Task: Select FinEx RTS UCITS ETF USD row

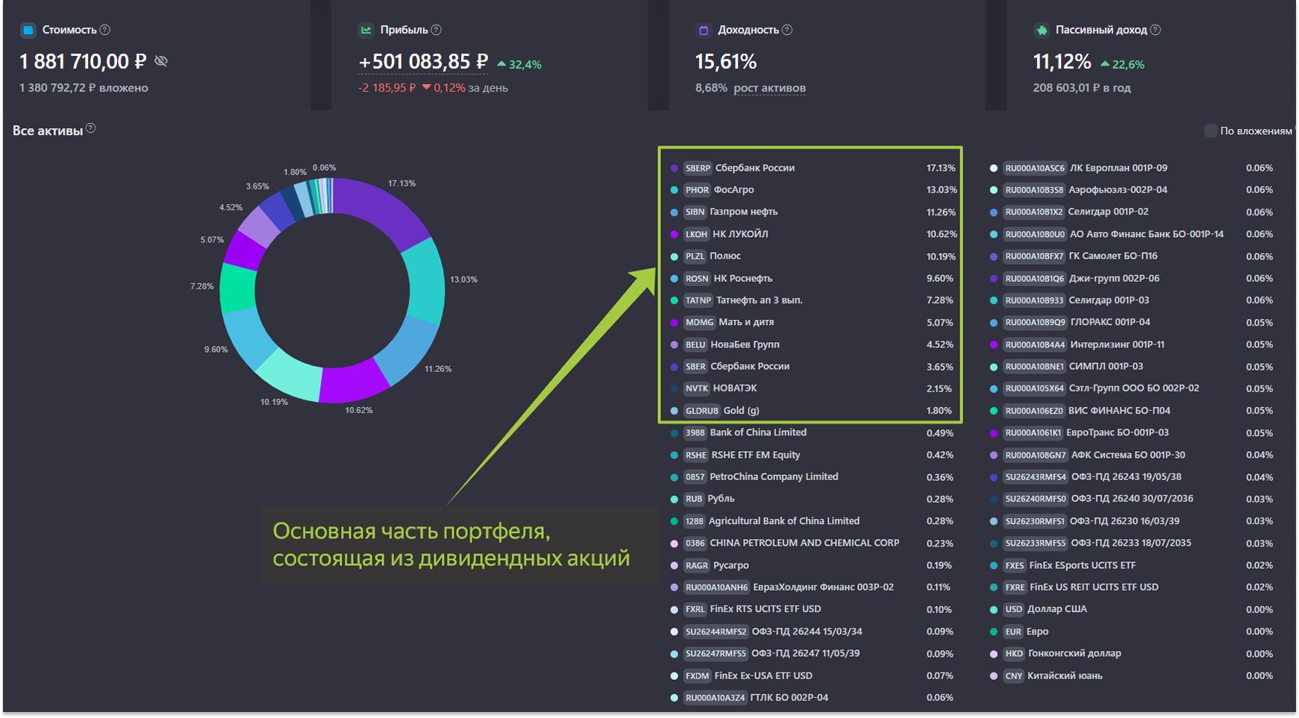Action: 812,610
